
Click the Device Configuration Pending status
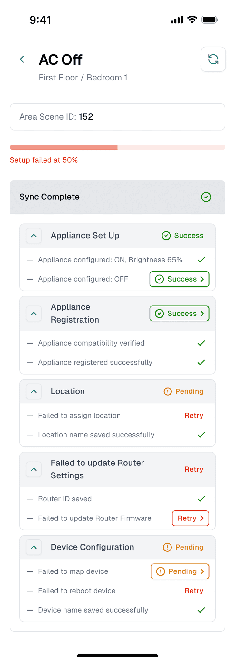(183, 547)
